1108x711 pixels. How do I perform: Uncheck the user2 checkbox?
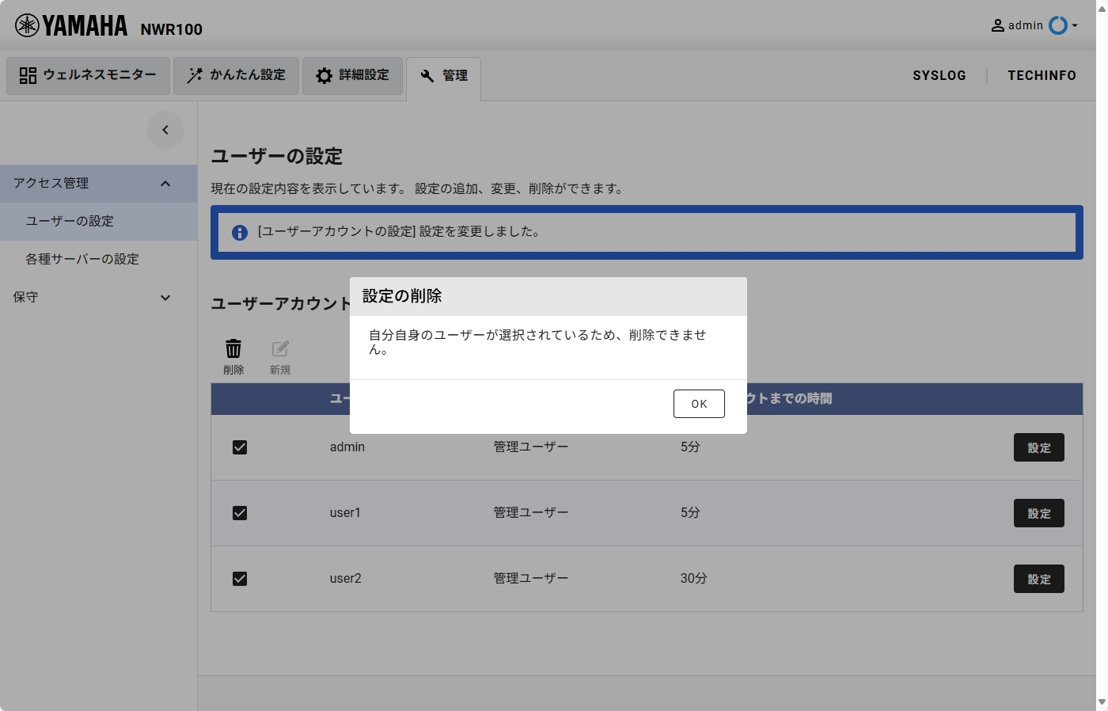click(x=240, y=579)
